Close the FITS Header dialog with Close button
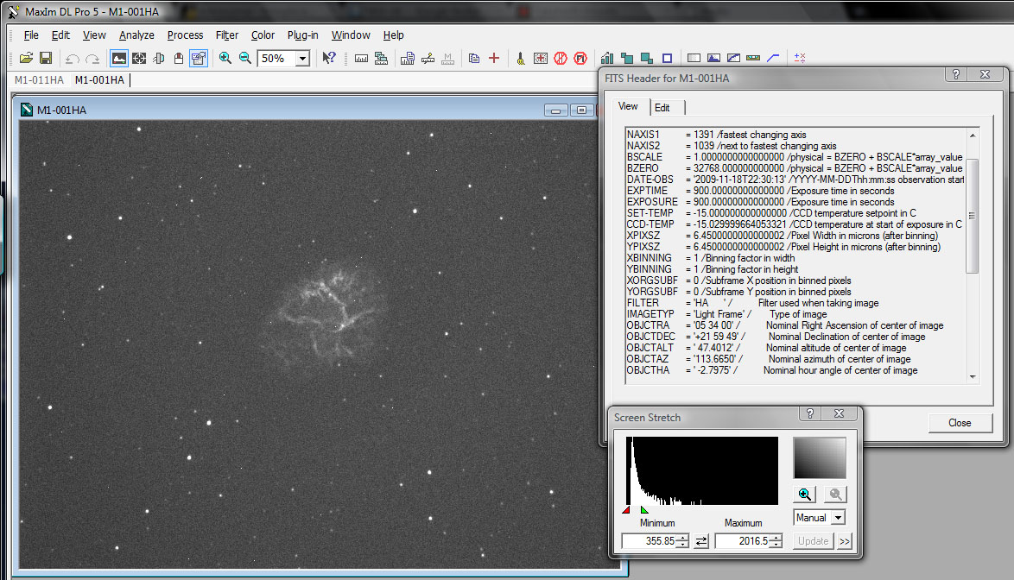This screenshot has width=1014, height=580. pyautogui.click(x=960, y=423)
